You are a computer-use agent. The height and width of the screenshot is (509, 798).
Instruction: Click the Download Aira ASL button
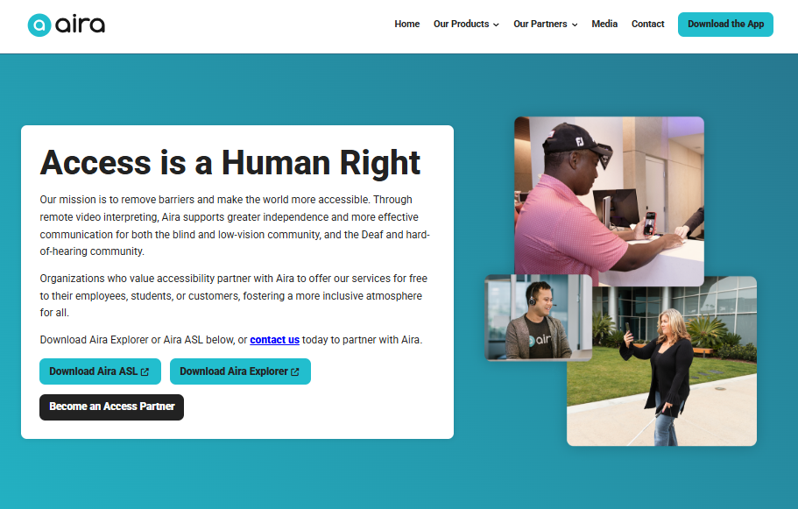(x=100, y=371)
